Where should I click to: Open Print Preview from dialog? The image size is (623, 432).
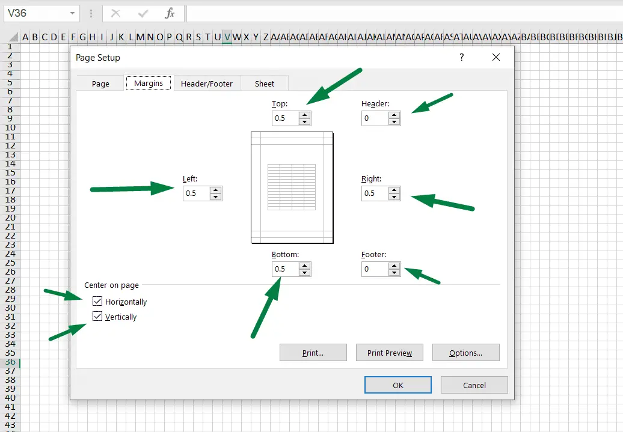[390, 353]
